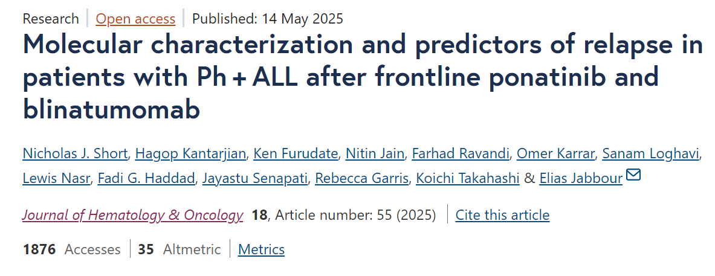Click the article title heading
Viewport: 715px width, 276px height.
(363, 77)
